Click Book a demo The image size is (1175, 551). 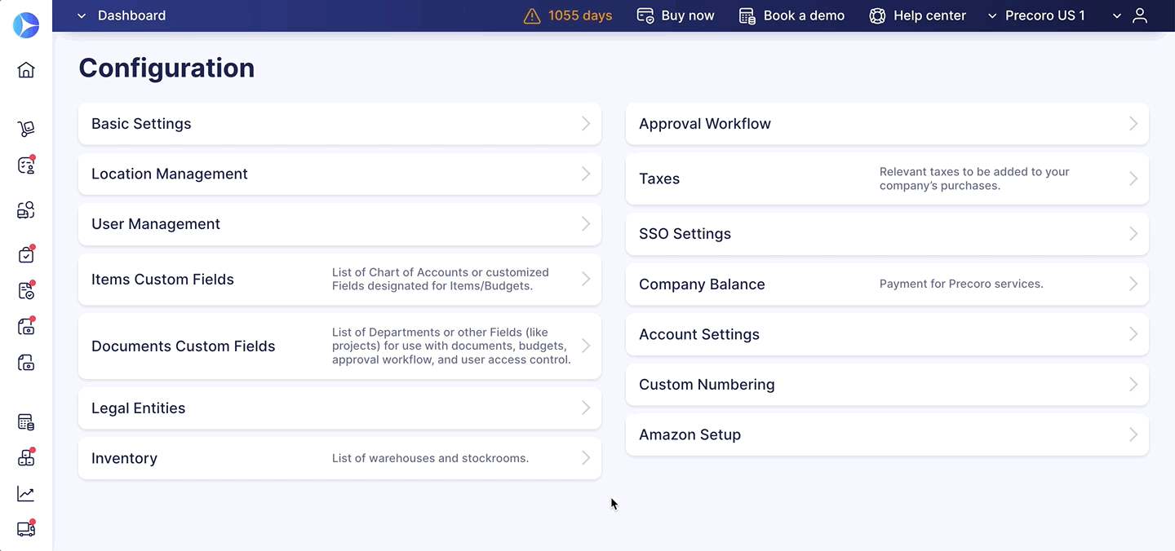tap(791, 15)
